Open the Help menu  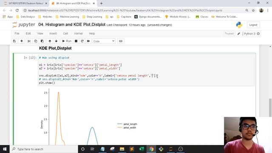click(x=92, y=34)
